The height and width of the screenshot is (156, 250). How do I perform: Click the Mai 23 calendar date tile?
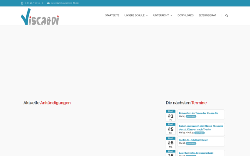170,116
